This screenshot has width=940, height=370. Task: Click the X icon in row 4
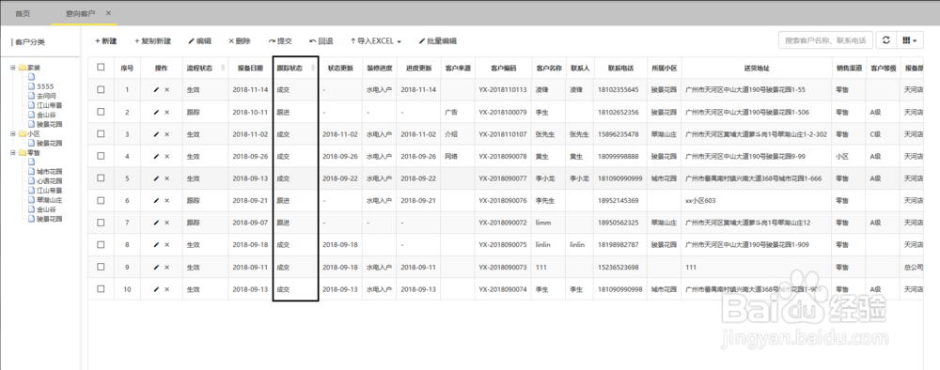[167, 156]
